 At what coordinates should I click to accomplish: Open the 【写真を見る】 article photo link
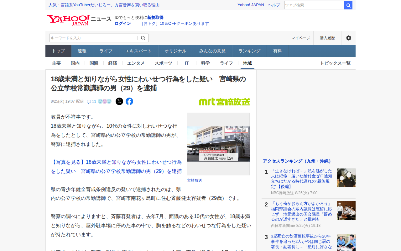pyautogui.click(x=116, y=167)
